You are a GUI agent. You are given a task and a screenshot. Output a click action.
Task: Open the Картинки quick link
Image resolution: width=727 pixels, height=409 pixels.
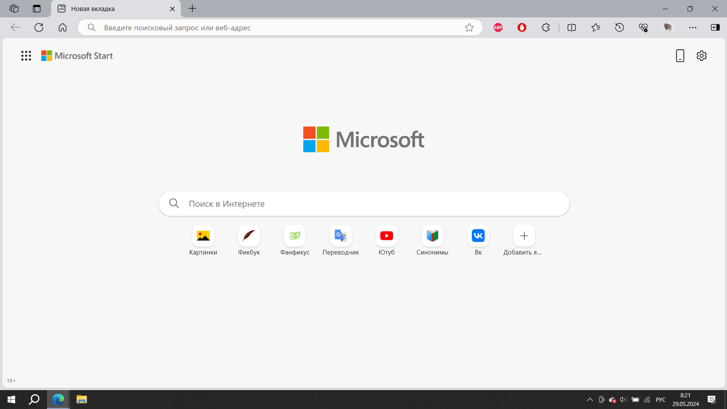(x=203, y=241)
